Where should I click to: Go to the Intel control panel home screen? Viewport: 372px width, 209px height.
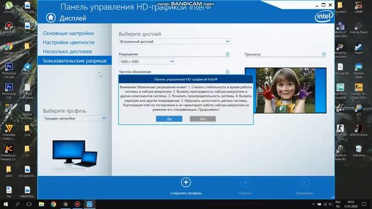coord(51,18)
